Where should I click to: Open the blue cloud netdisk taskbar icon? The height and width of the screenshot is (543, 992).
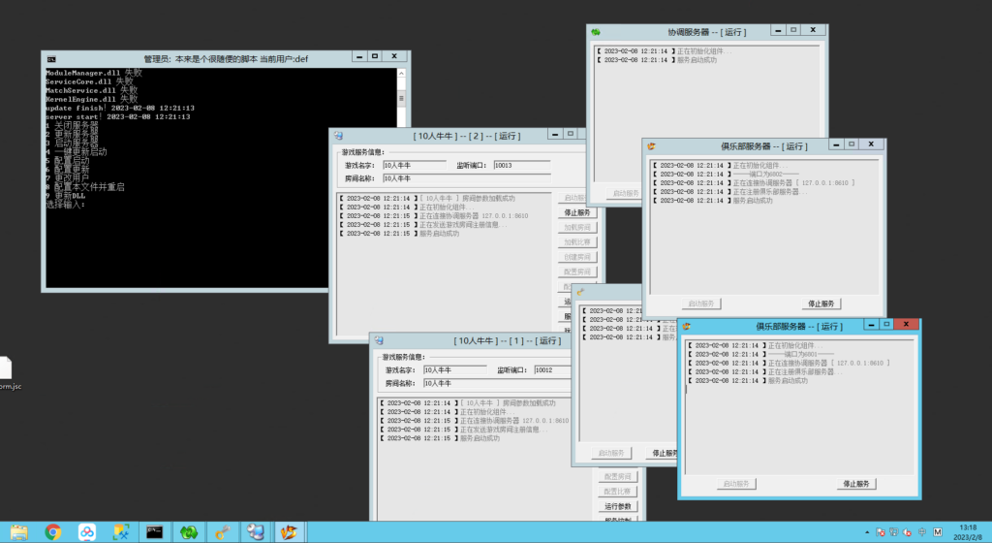point(87,531)
